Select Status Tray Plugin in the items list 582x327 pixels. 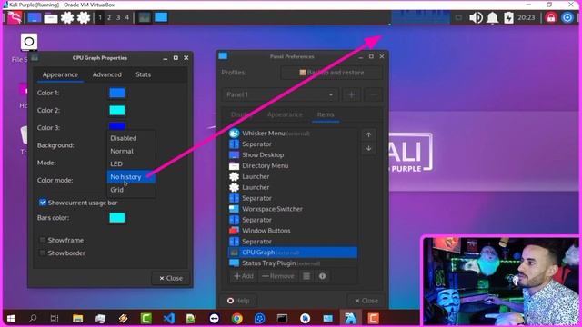293,263
